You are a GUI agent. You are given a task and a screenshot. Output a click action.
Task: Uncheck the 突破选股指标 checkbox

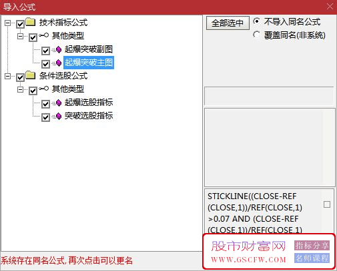tap(45, 117)
